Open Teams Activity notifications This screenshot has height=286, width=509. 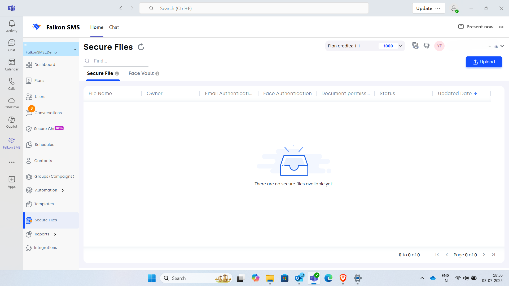(x=12, y=26)
